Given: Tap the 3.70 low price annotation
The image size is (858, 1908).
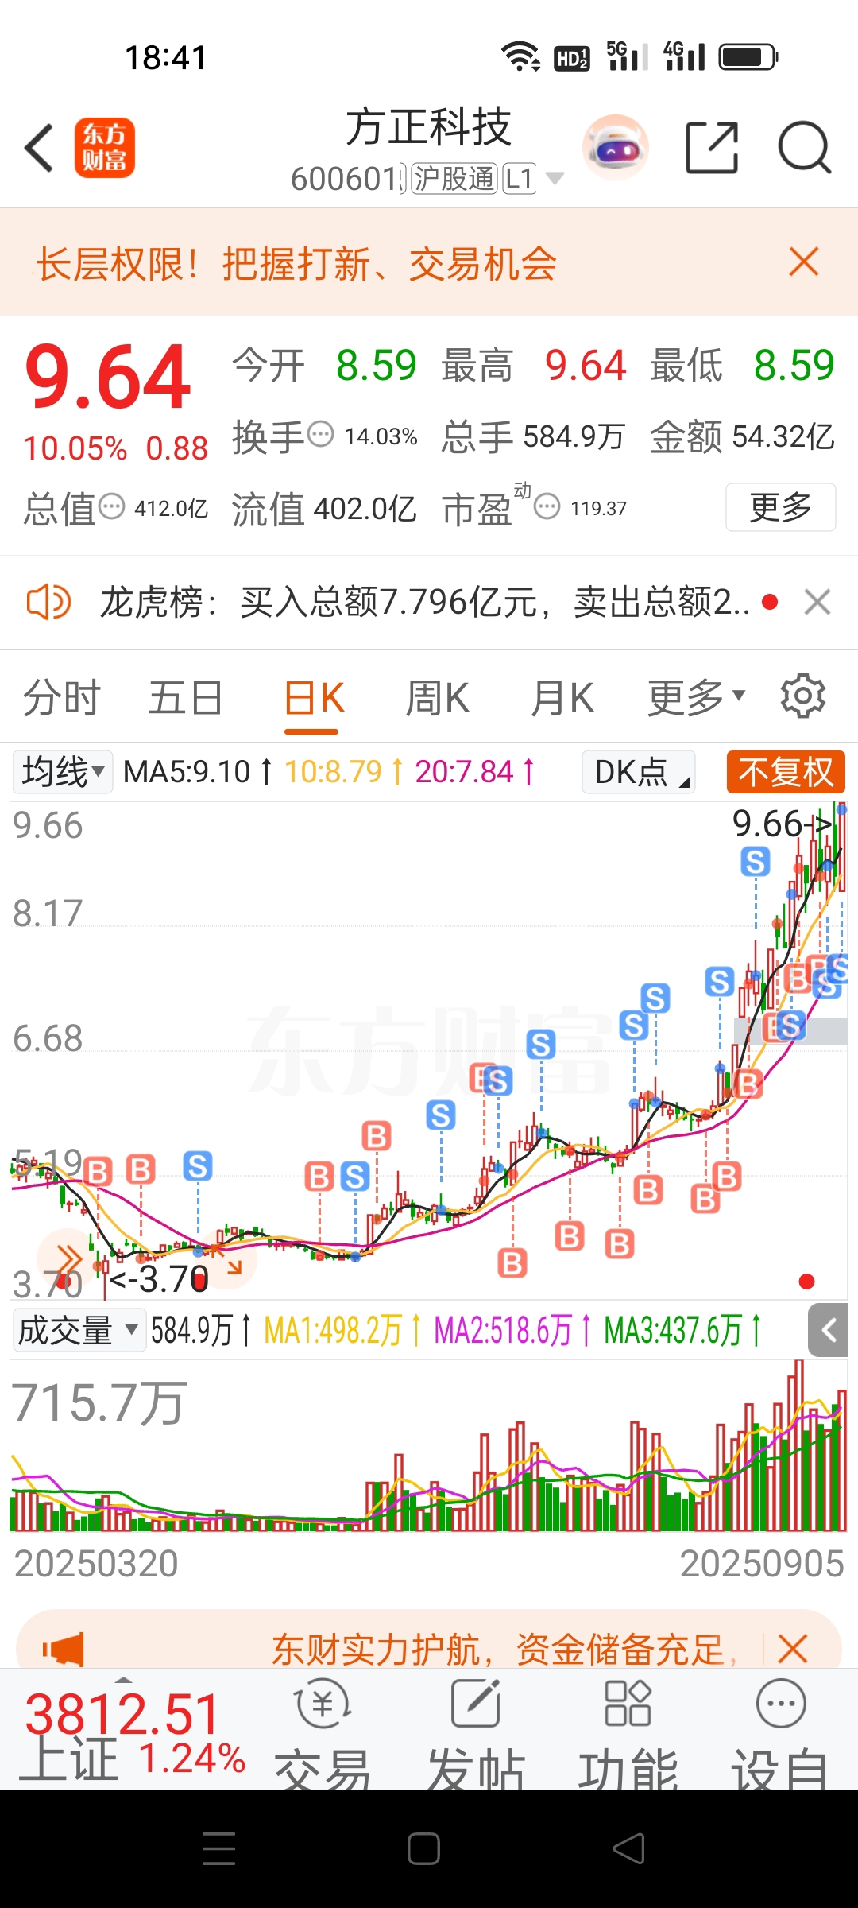Looking at the screenshot, I should 159,1279.
